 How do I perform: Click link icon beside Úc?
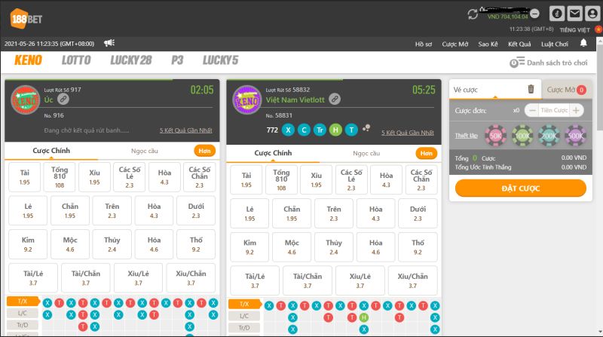[63, 100]
